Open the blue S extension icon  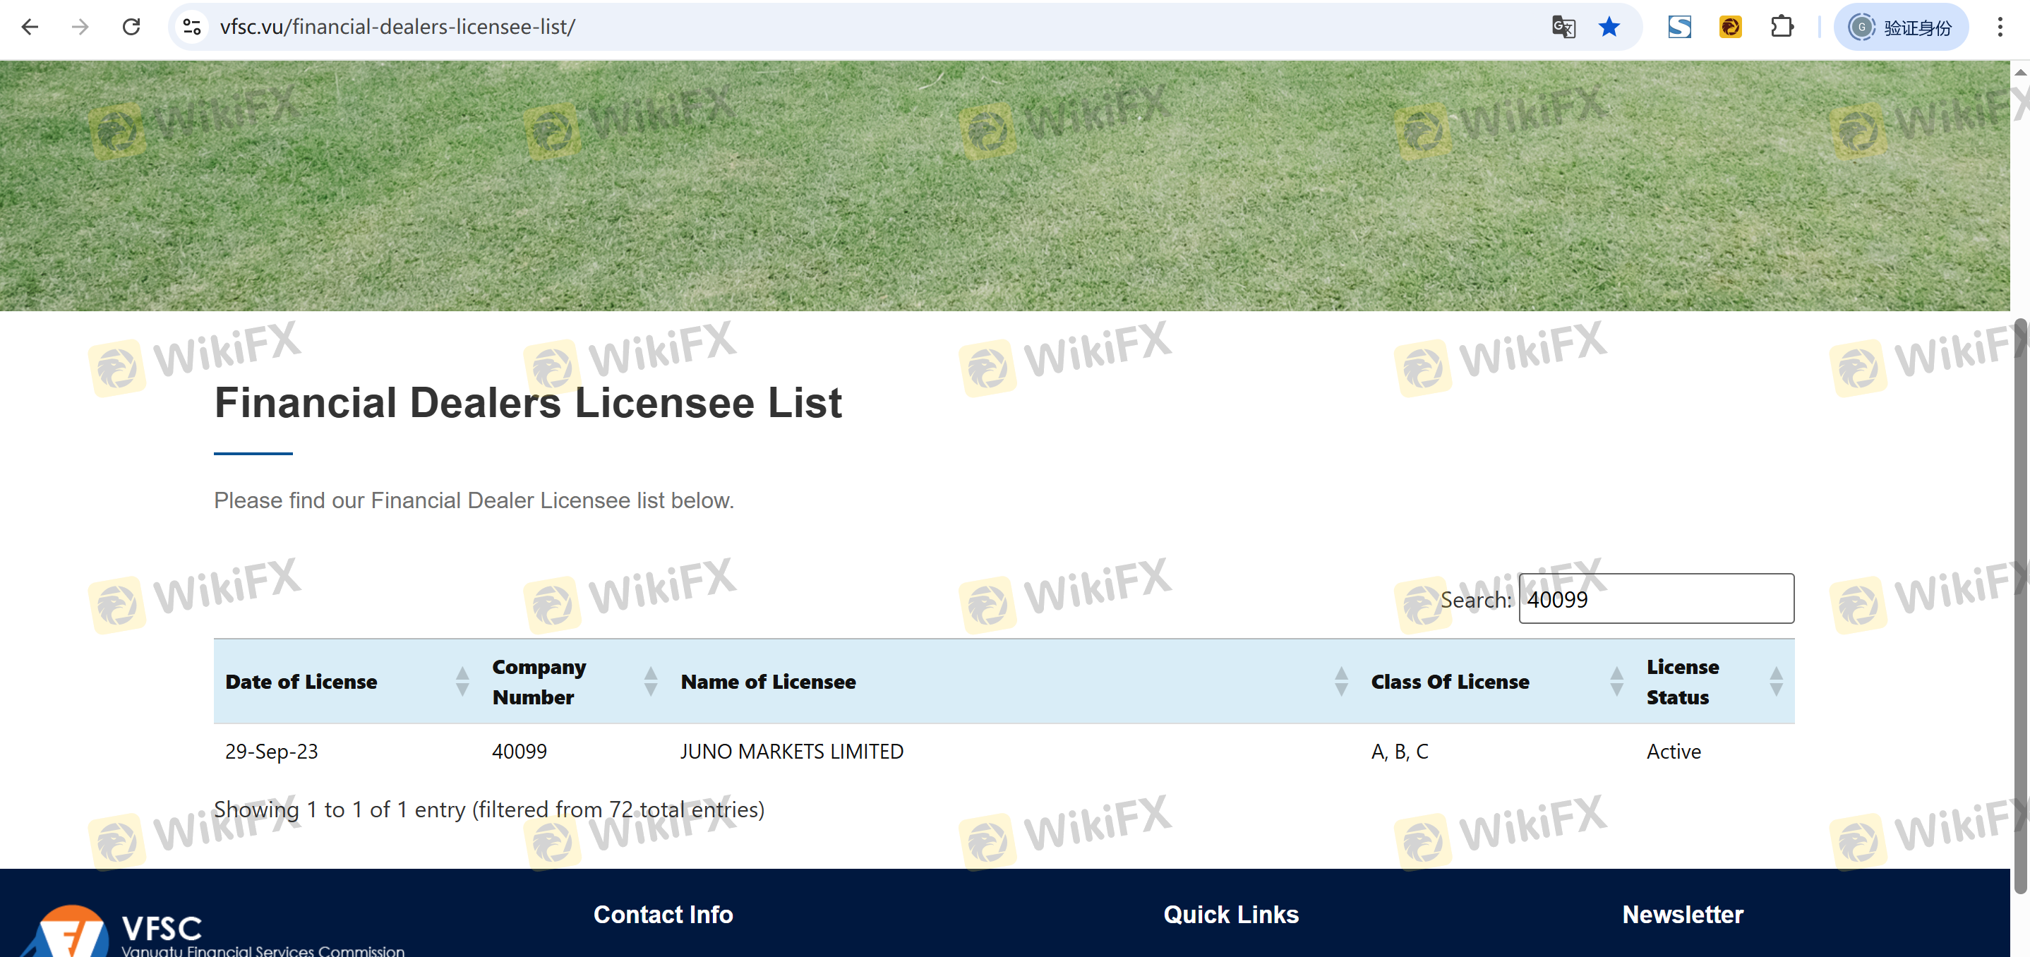click(1679, 27)
